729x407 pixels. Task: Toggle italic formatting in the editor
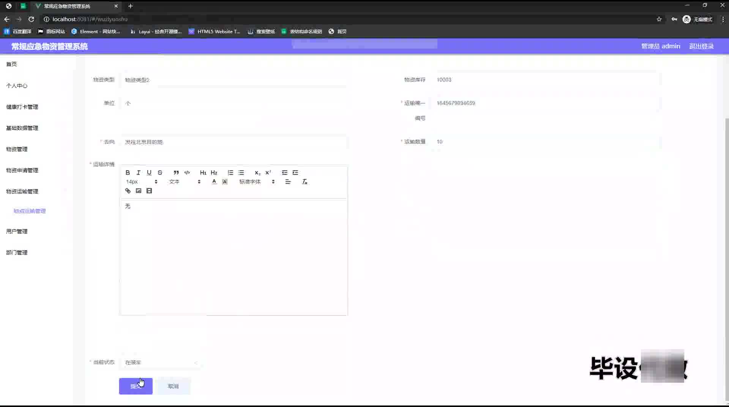coord(138,172)
